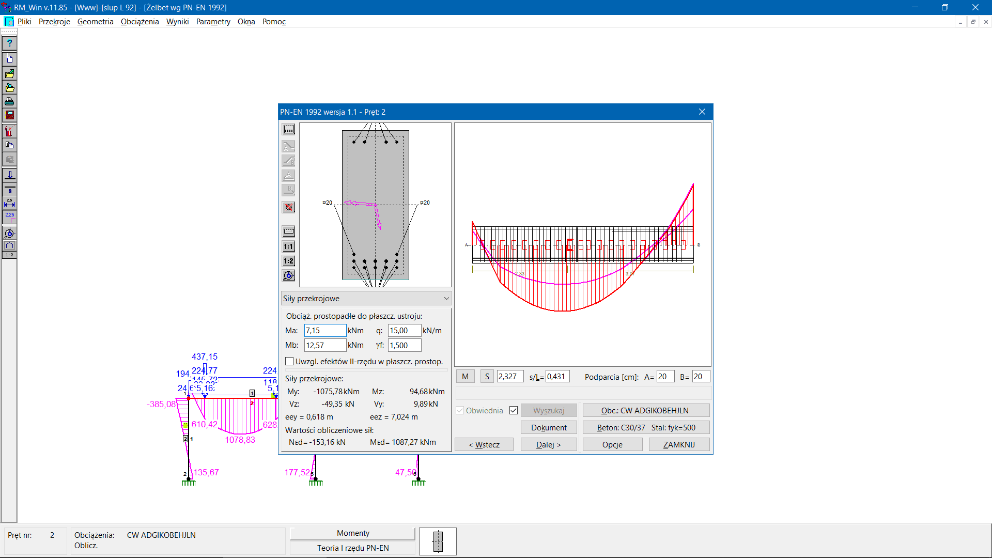Open the Obciążenia menu
The image size is (992, 558).
pyautogui.click(x=139, y=22)
